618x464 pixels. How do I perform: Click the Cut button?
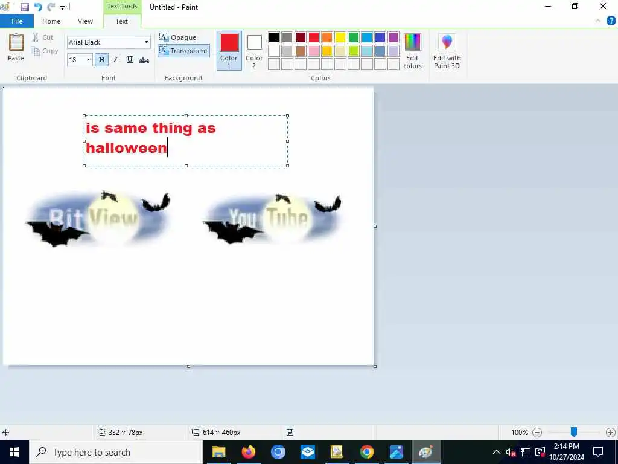[43, 37]
